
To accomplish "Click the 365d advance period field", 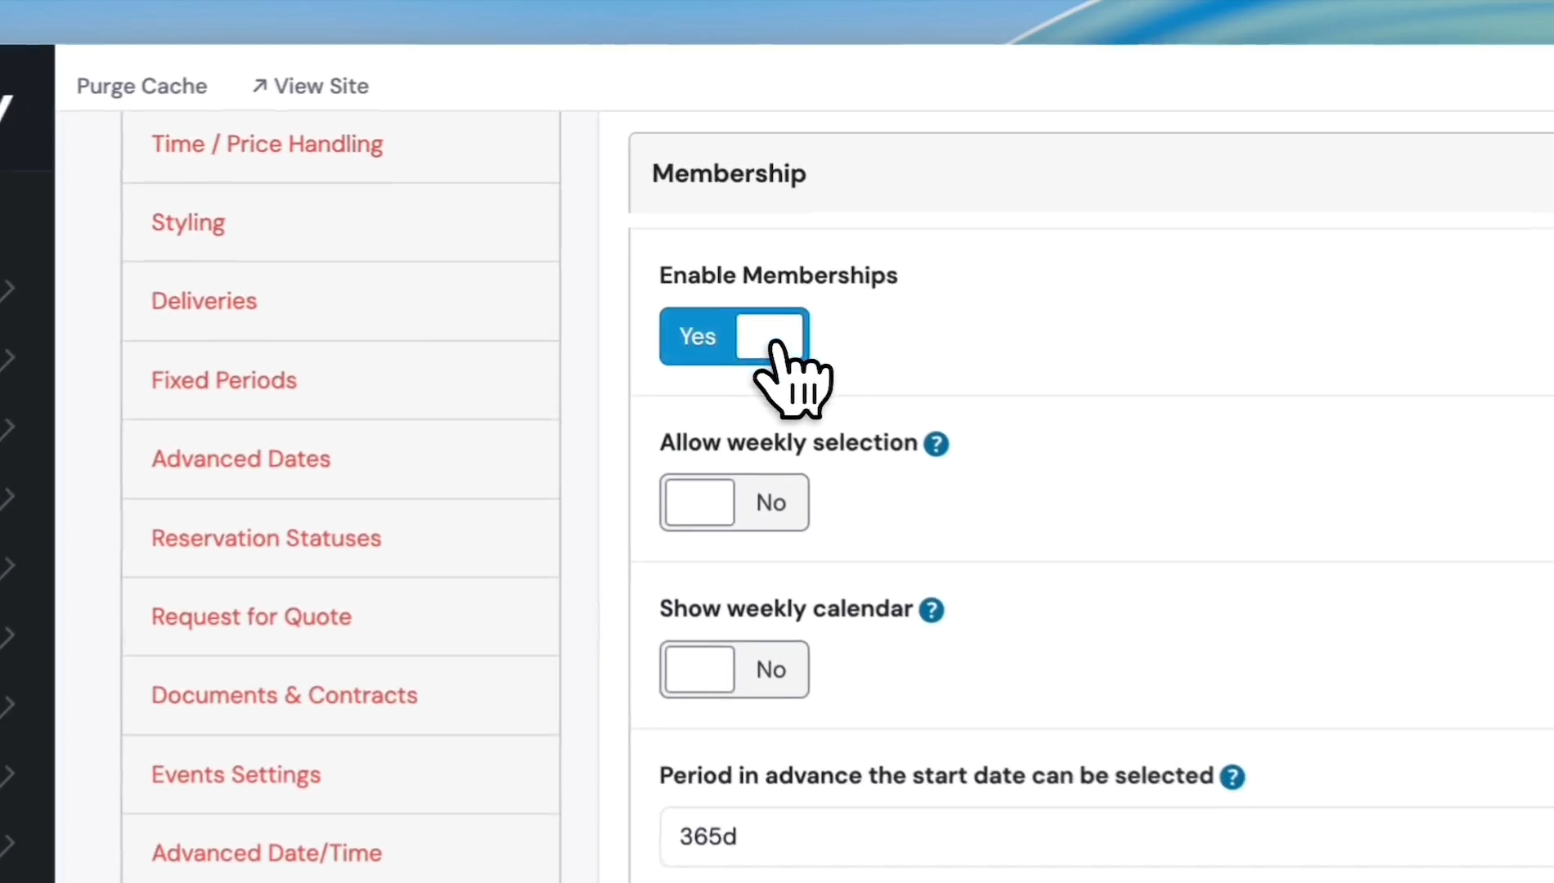I will (1063, 836).
